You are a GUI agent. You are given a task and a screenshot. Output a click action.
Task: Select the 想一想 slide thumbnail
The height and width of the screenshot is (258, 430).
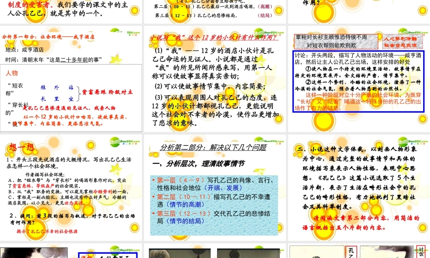[x=71, y=187]
